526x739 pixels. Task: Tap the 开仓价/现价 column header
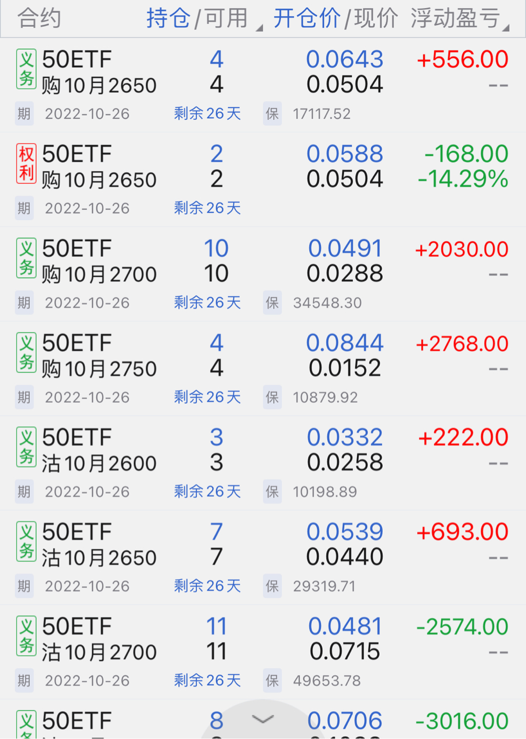[335, 19]
